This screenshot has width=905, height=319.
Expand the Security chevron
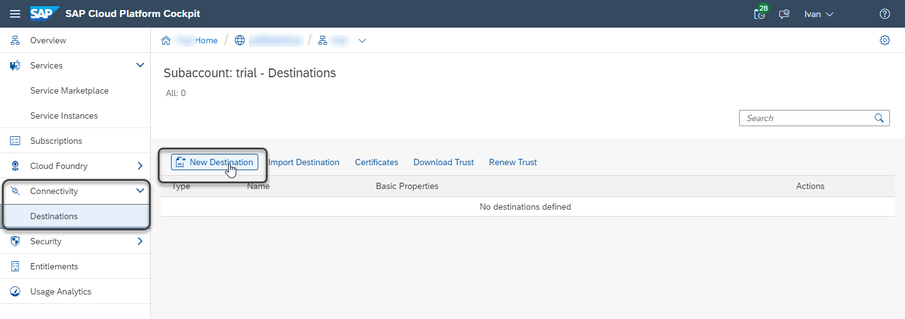point(140,241)
